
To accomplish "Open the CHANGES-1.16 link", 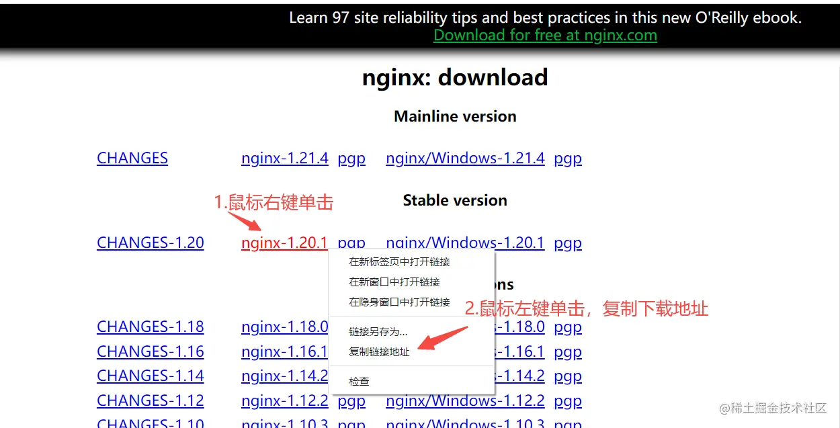I will 151,352.
